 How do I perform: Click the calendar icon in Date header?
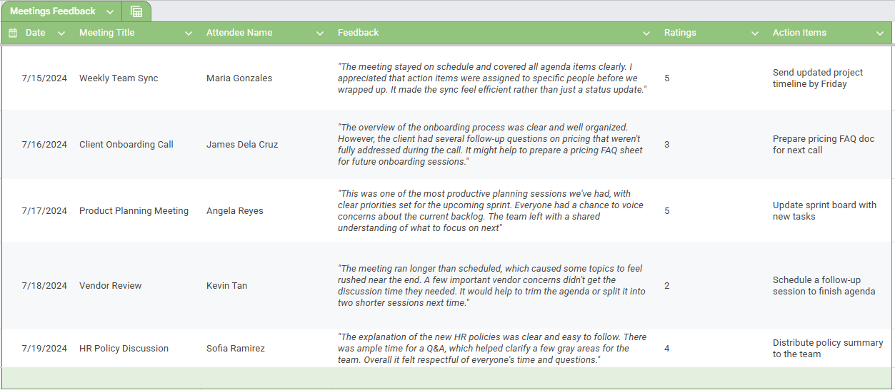tap(13, 33)
